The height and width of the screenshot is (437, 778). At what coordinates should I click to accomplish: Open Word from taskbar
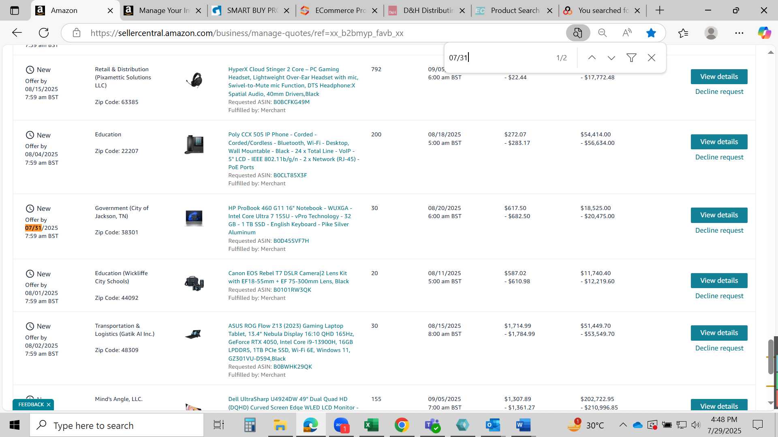(523, 425)
